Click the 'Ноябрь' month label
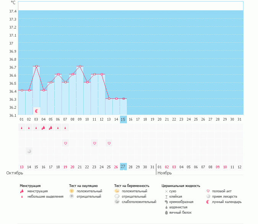 tap(165, 173)
